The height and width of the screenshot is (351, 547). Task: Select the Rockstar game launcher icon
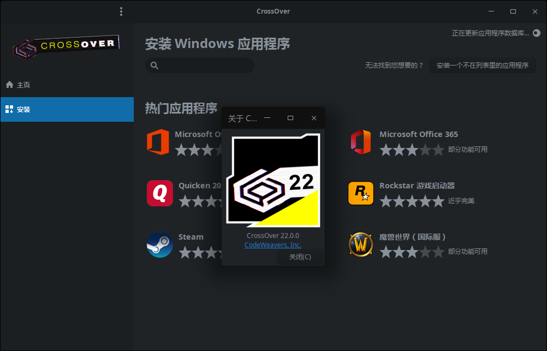tap(361, 193)
